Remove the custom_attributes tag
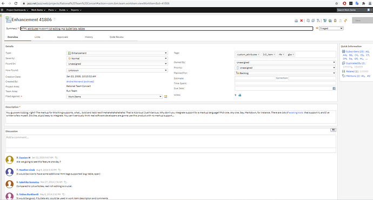 pyautogui.click(x=258, y=55)
